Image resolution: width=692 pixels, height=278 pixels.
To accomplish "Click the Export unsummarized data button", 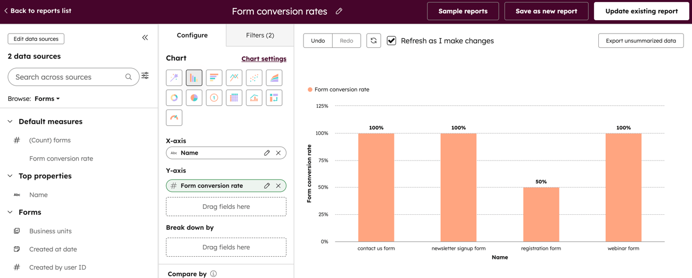I will pyautogui.click(x=640, y=41).
